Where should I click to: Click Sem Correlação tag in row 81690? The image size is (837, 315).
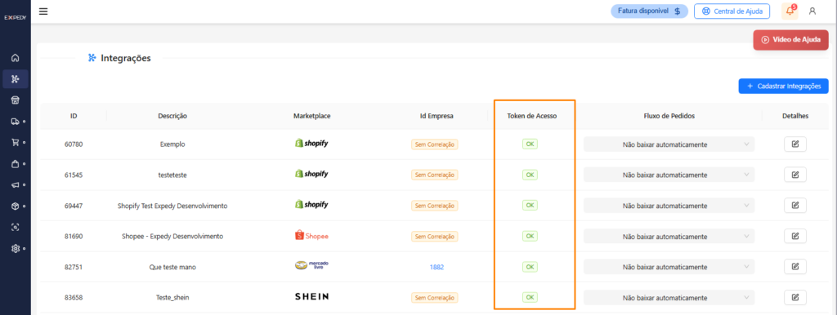click(x=435, y=236)
